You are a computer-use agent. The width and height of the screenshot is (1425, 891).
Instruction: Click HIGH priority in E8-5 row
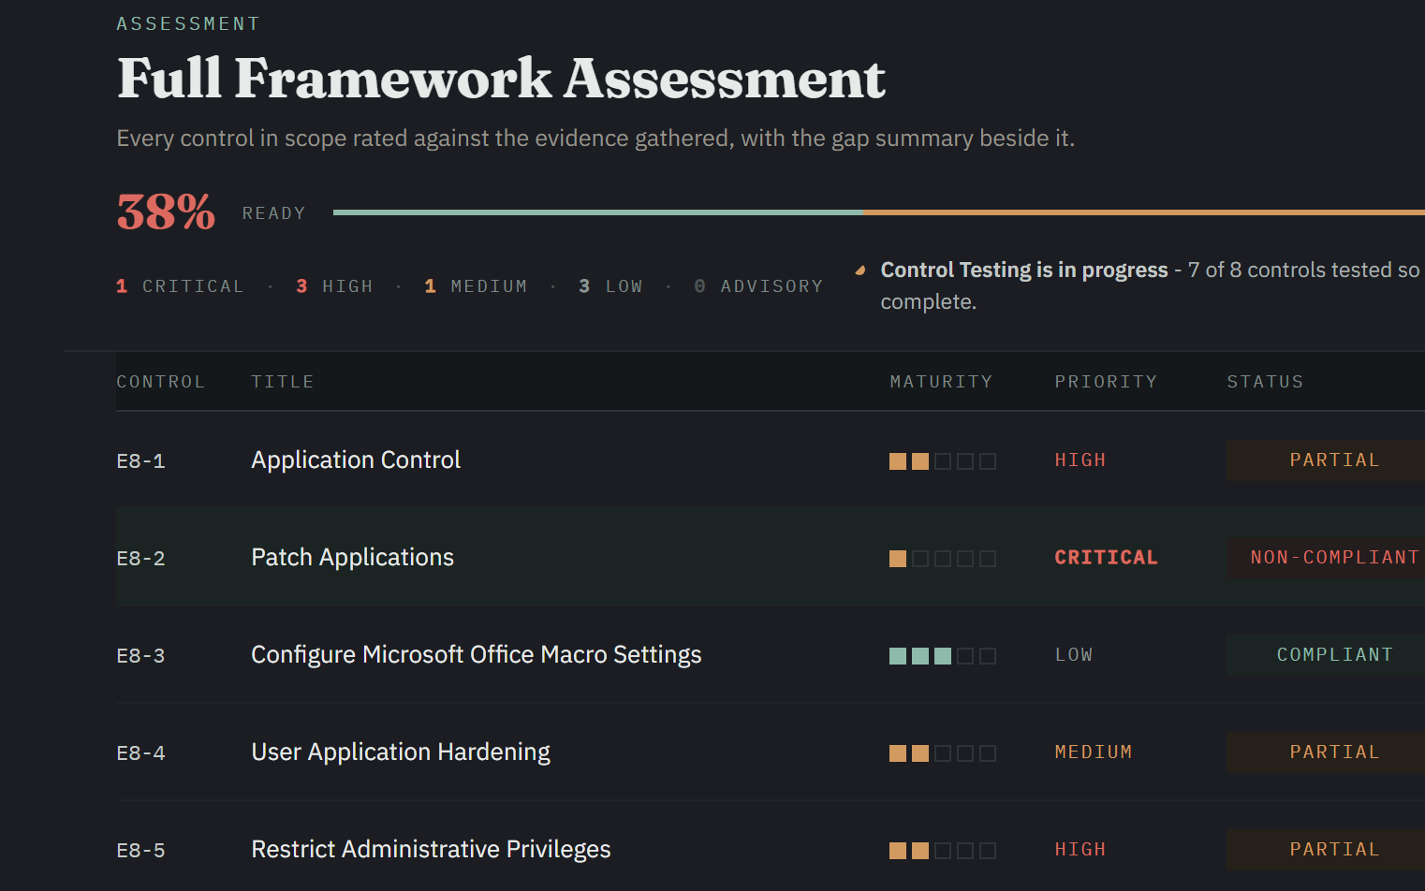click(x=1080, y=850)
